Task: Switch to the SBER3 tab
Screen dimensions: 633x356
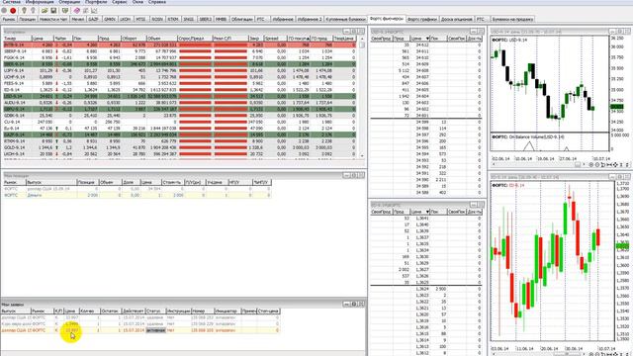Action: pos(205,19)
